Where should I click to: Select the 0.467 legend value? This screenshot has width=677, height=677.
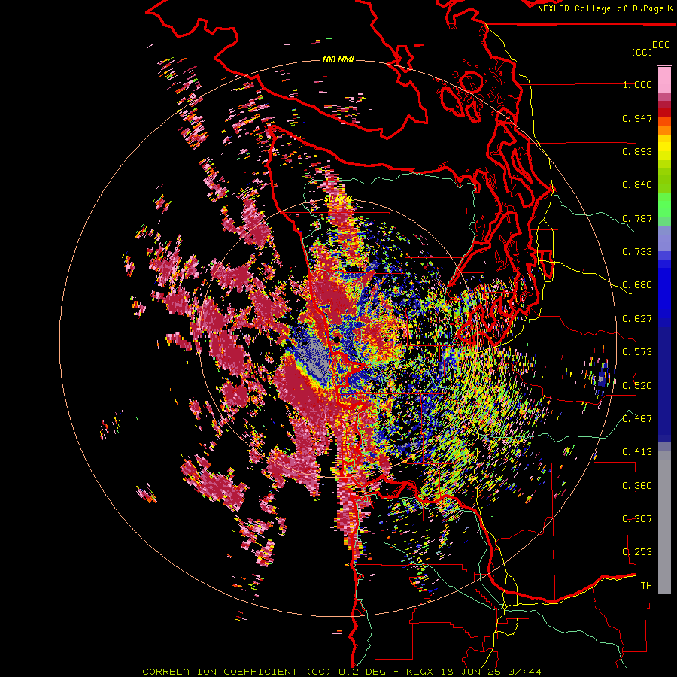point(637,418)
